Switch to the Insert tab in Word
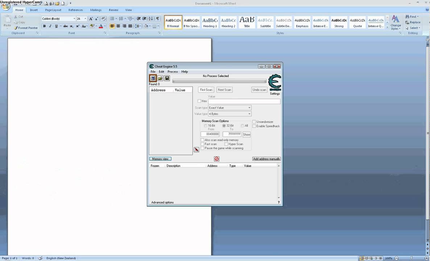Screen dimensions: 430x261 (34, 10)
